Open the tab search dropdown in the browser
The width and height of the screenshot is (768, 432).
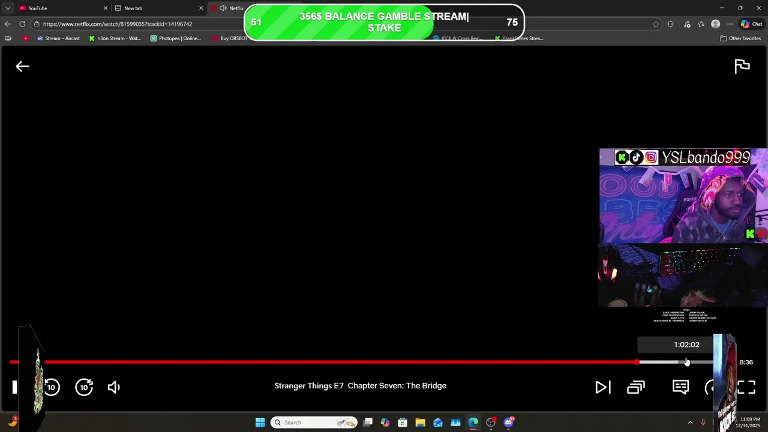coord(8,8)
